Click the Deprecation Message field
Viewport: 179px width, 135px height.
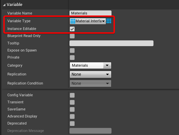[90, 131]
